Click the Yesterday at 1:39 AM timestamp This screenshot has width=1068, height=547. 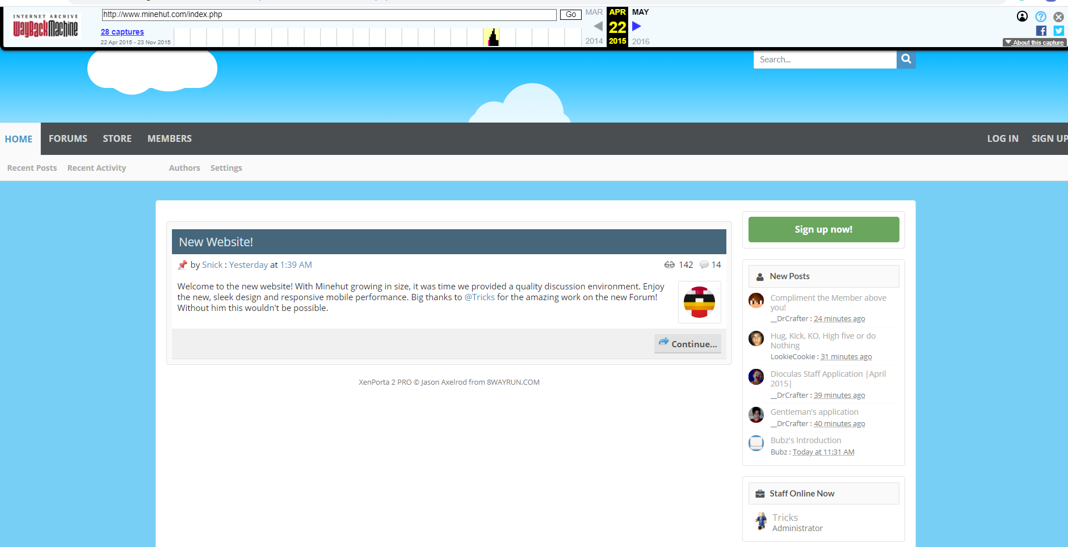click(x=271, y=265)
